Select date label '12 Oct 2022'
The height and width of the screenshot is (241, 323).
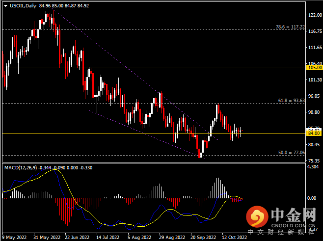(x=234, y=237)
